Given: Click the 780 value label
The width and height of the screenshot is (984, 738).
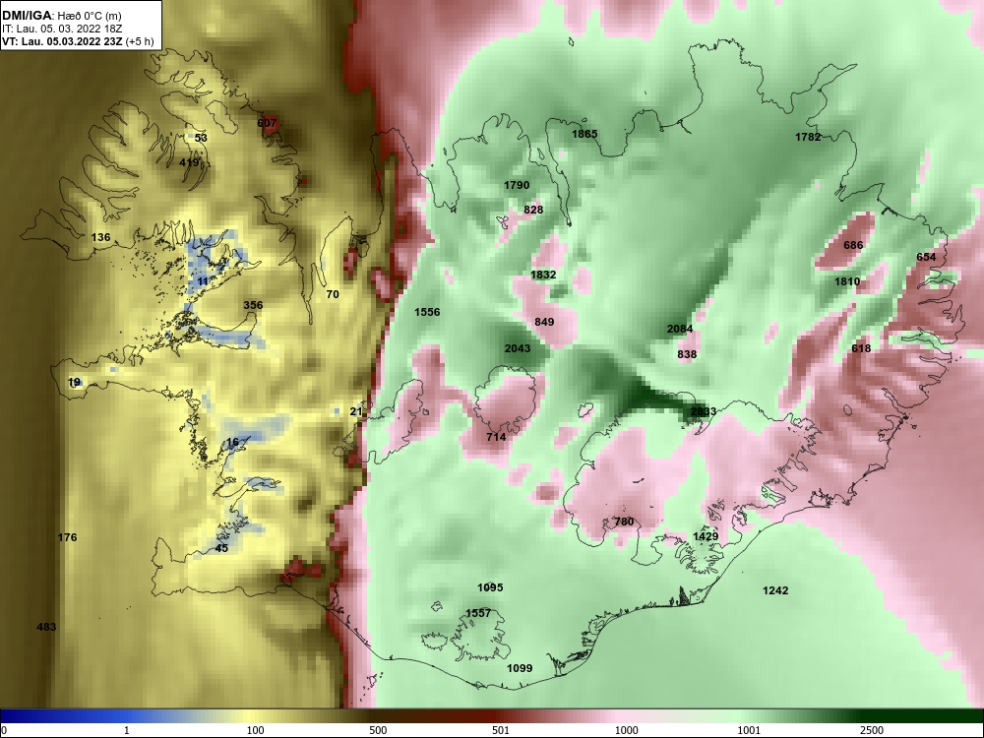Looking at the screenshot, I should [x=624, y=523].
